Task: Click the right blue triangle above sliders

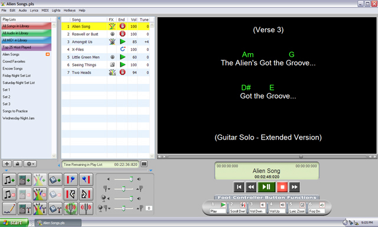Action: coord(151,171)
